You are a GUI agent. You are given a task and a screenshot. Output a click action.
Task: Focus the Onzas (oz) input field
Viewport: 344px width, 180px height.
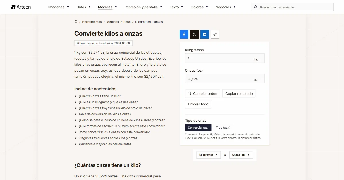[x=225, y=79]
